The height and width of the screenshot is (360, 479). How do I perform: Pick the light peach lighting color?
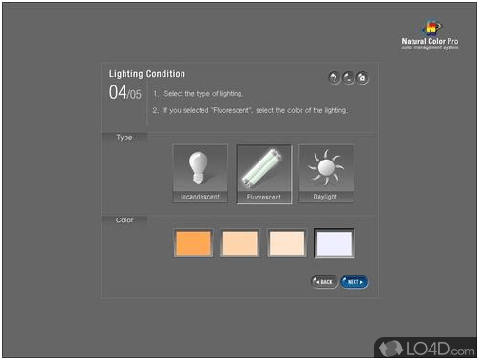click(240, 243)
